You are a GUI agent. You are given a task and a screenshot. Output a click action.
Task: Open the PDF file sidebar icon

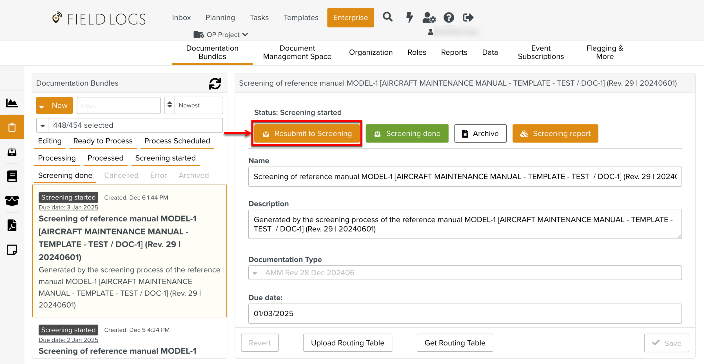[x=12, y=225]
